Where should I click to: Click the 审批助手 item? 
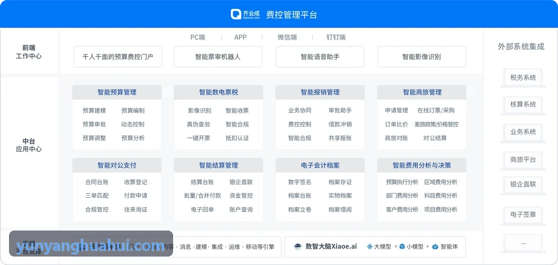[340, 110]
